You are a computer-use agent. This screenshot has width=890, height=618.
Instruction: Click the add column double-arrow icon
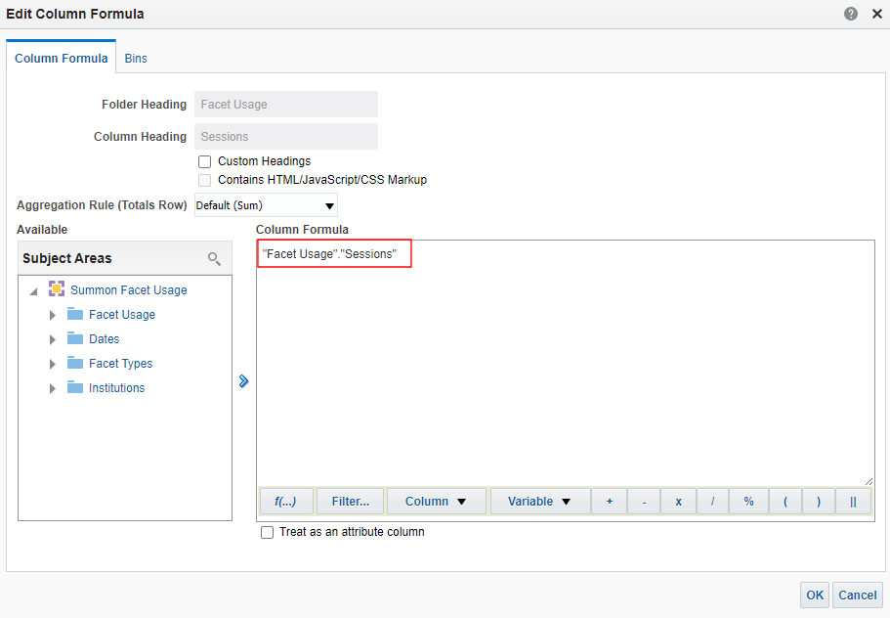(244, 381)
